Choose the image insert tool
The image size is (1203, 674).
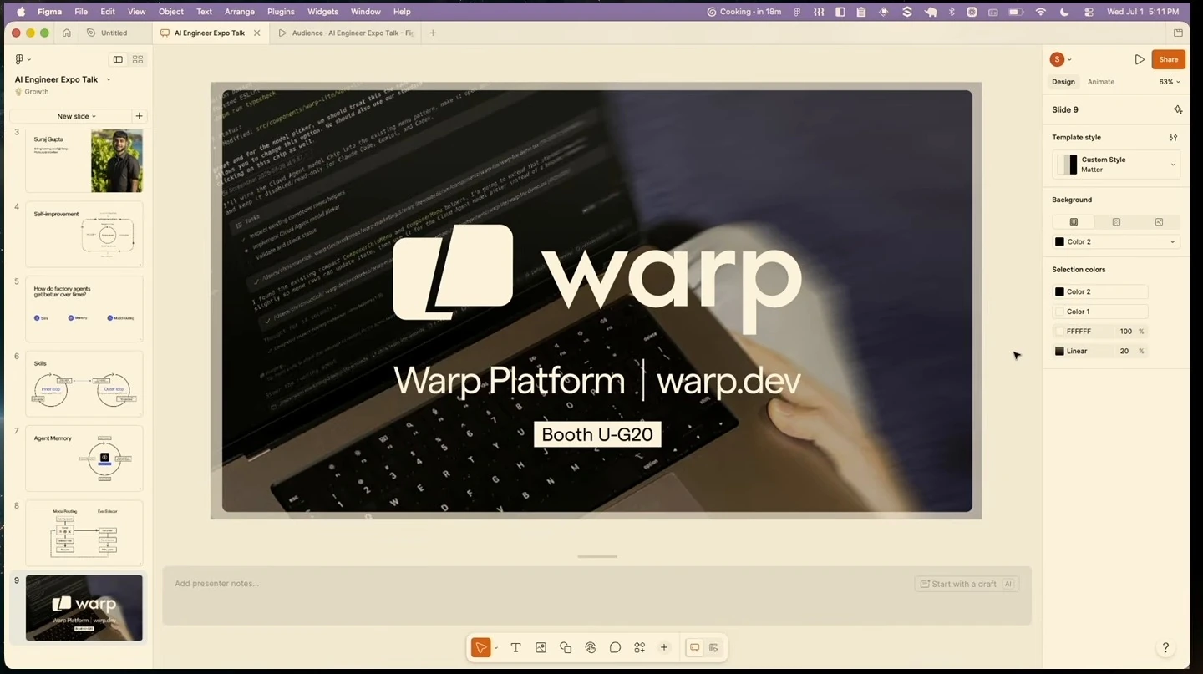541,647
